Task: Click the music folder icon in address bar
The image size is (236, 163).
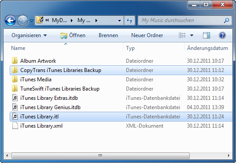Action: pyautogui.click(x=40, y=20)
